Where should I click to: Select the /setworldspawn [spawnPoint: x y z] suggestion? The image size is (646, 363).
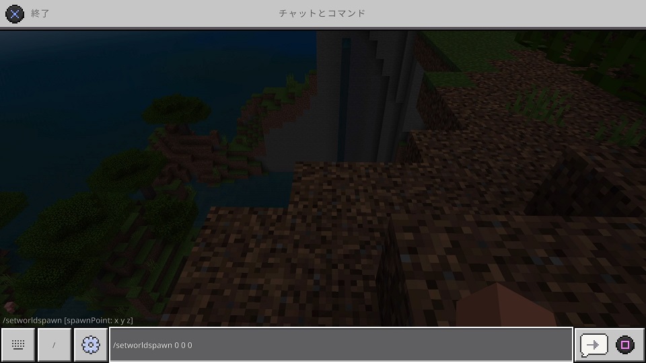click(68, 320)
